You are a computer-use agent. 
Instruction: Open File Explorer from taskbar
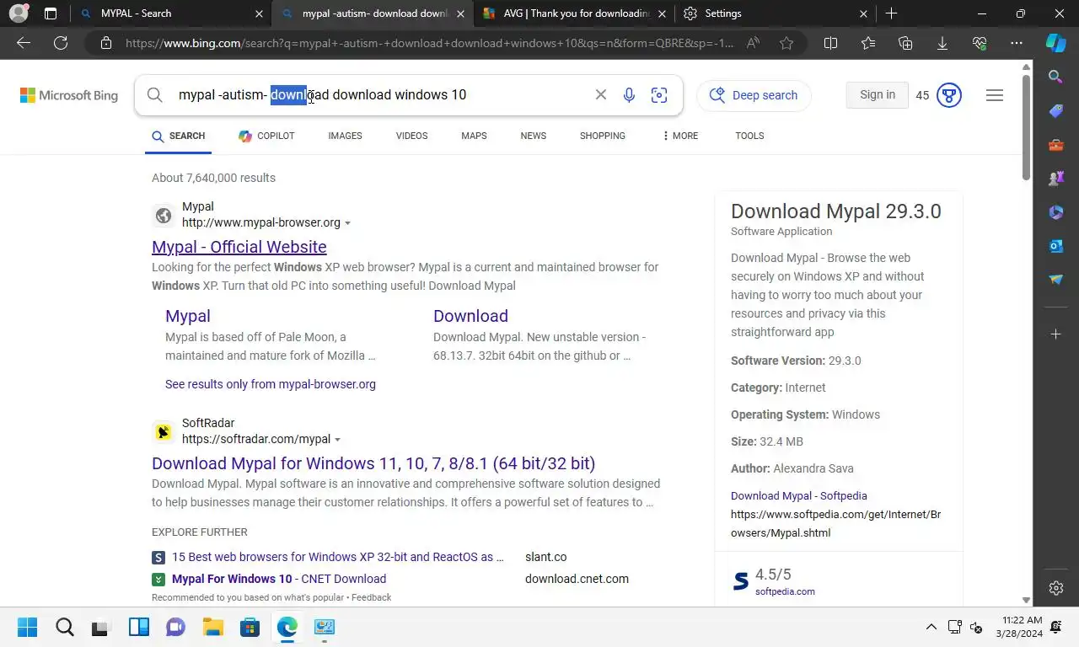pos(212,627)
